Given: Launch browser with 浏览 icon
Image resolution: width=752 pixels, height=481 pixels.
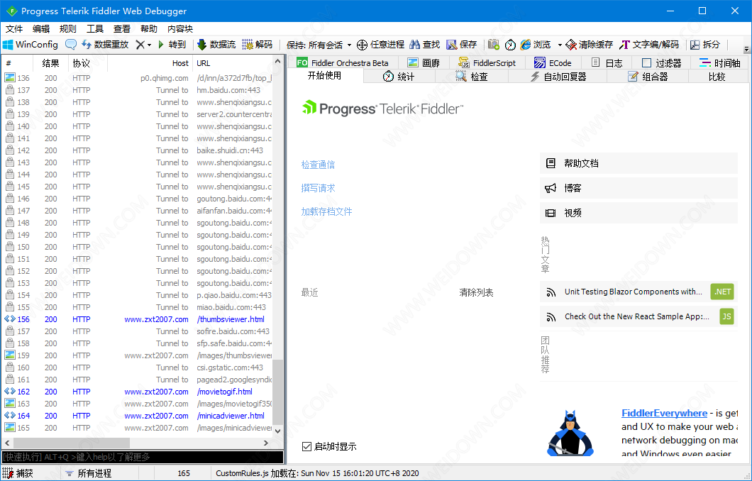Looking at the screenshot, I should 536,45.
